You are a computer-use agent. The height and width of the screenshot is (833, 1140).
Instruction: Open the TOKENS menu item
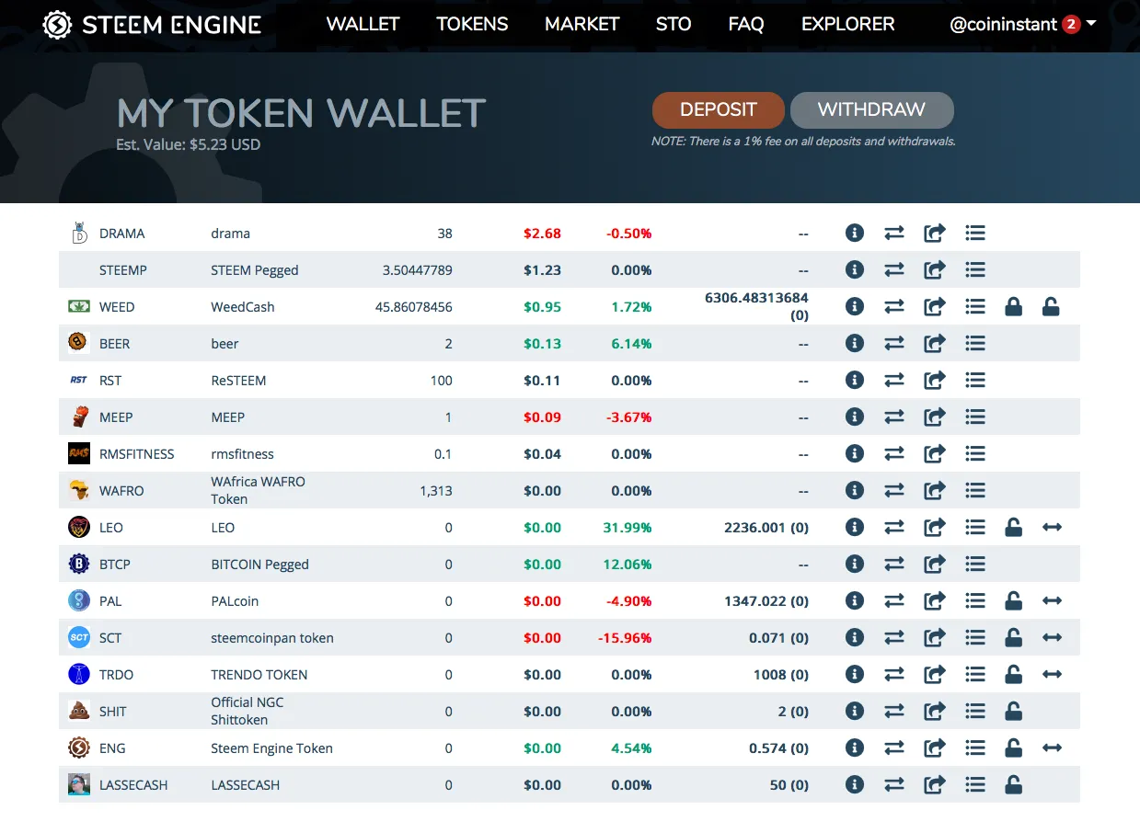tap(472, 25)
